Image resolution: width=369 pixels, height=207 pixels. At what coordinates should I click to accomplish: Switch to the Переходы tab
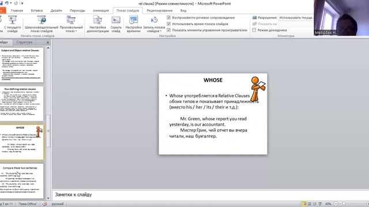(x=77, y=10)
